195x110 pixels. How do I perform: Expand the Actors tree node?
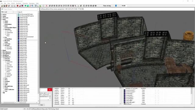click(x=2, y=15)
